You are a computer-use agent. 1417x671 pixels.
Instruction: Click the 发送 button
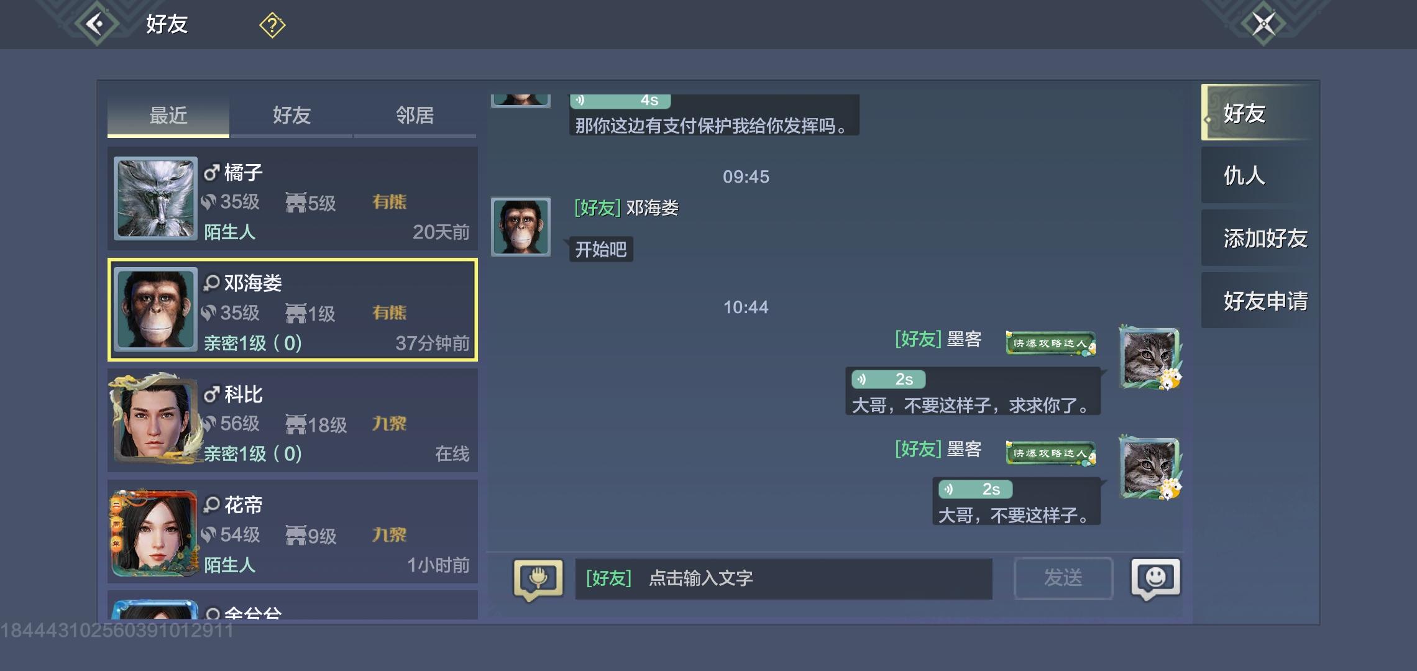point(1063,578)
